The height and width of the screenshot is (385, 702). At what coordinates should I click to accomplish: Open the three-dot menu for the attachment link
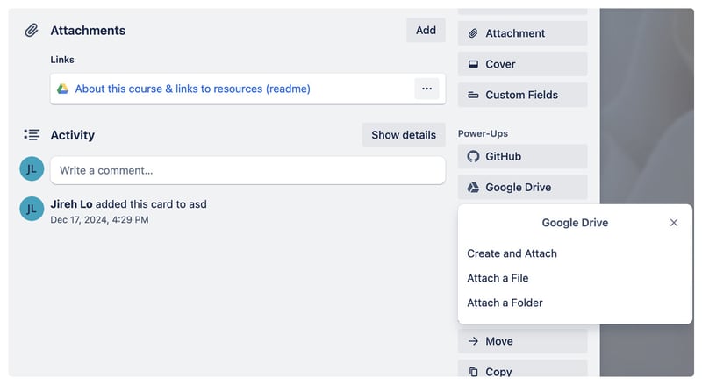tap(426, 89)
